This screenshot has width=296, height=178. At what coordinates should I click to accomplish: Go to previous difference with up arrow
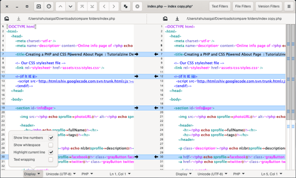click(61, 7)
